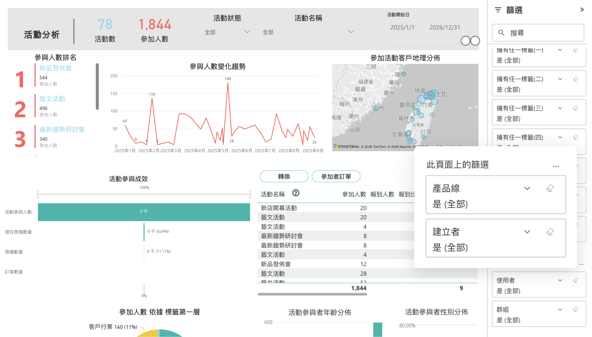Clear the 擁有任一標籤(二) filter eraser
The image size is (592, 337).
575,79
